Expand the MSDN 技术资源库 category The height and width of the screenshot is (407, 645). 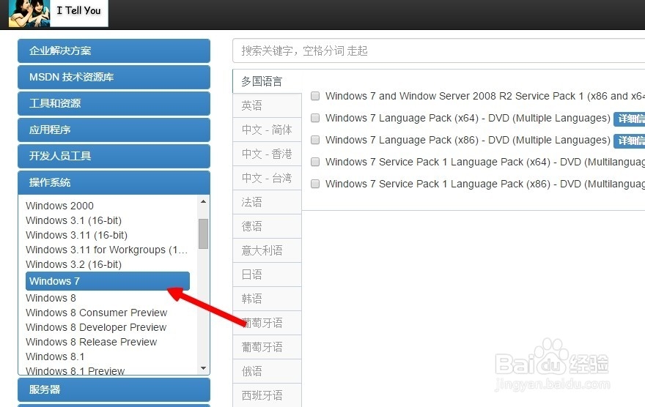(x=114, y=77)
